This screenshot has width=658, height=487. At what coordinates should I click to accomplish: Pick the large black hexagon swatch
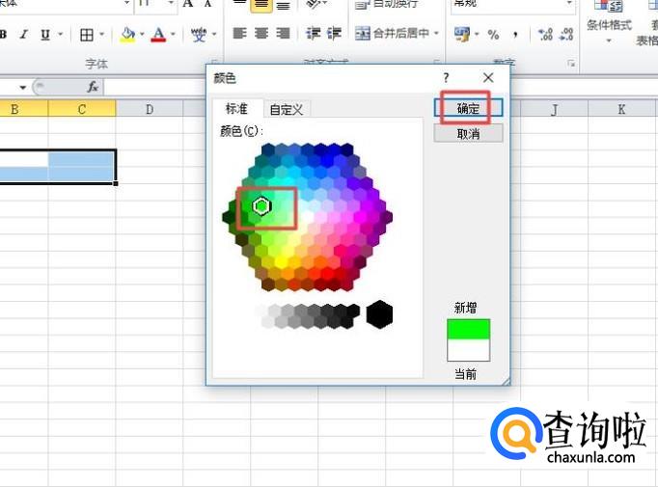(x=379, y=313)
